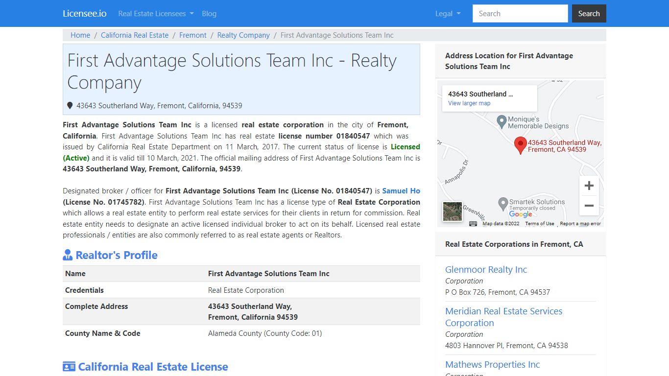
Task: Zoom out on the map
Action: pyautogui.click(x=589, y=206)
